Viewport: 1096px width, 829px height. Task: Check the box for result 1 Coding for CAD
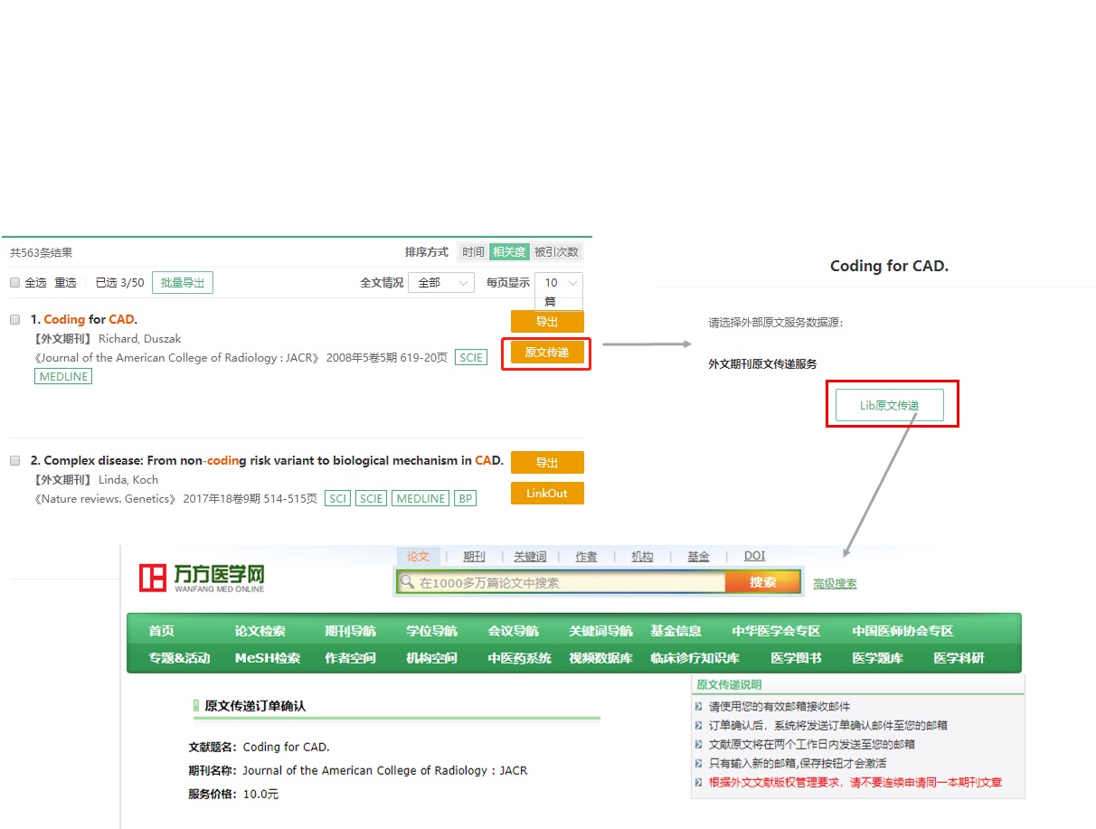pyautogui.click(x=14, y=319)
